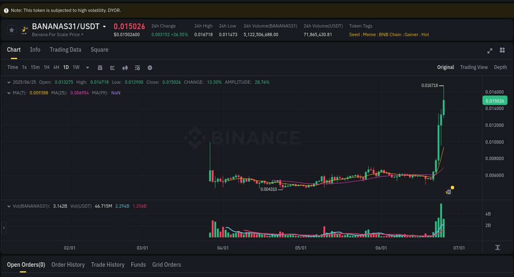Open more timeframe intervals dropdown
514x277 pixels.
tap(87, 67)
